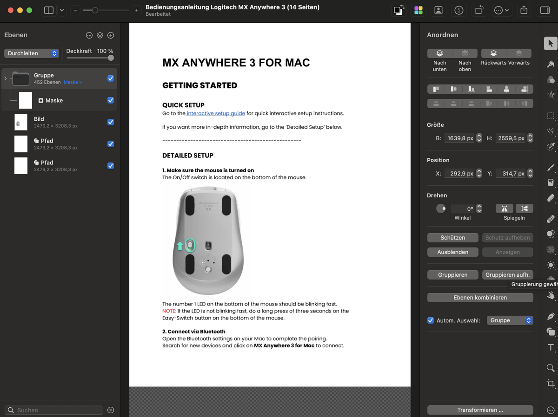
Task: Click the info button in title bar
Action: 459,10
